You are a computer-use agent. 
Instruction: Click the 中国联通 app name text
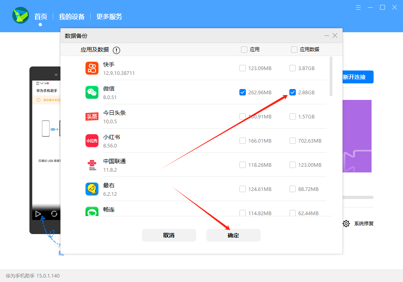(x=114, y=161)
